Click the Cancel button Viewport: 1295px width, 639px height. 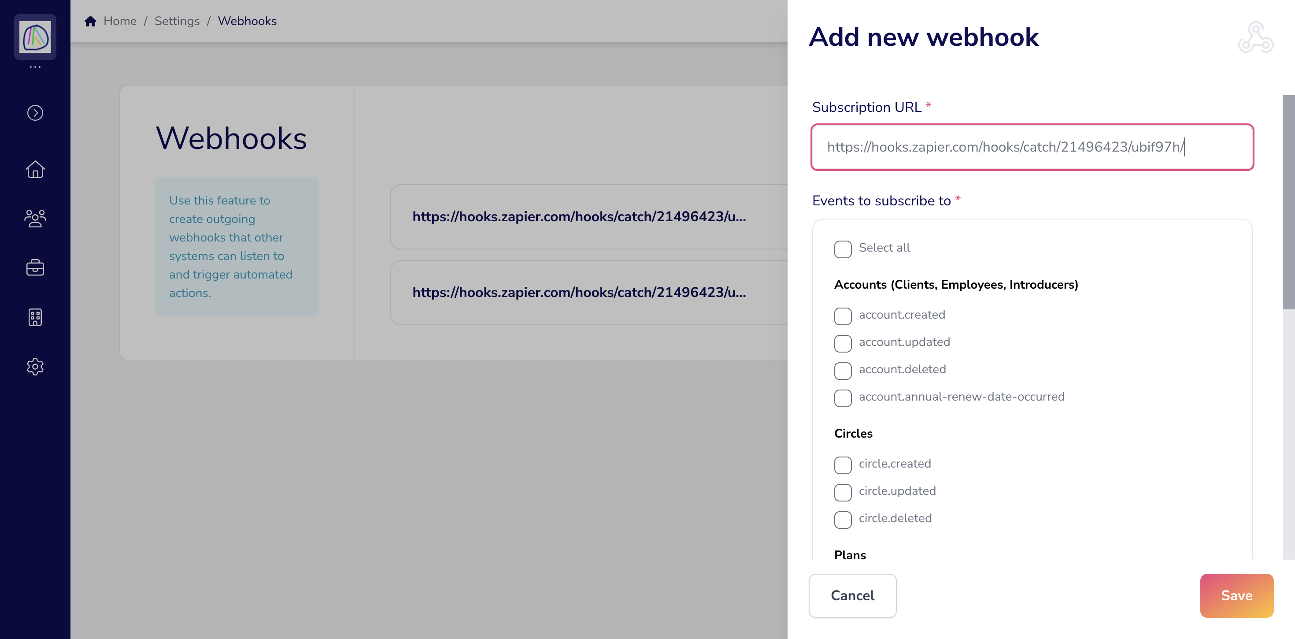(853, 596)
